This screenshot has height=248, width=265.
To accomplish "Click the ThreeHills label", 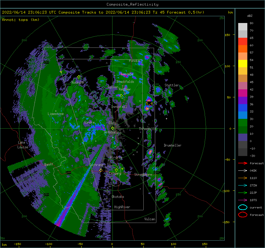I will coord(148,129).
